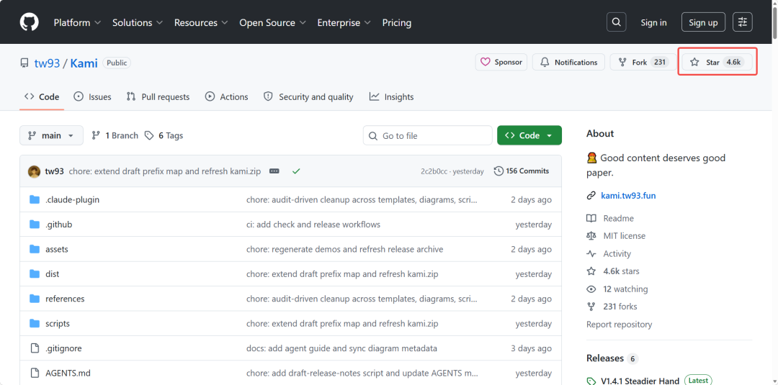The width and height of the screenshot is (778, 385).
Task: Click the .claude-plugin folder icon
Action: pyautogui.click(x=35, y=199)
